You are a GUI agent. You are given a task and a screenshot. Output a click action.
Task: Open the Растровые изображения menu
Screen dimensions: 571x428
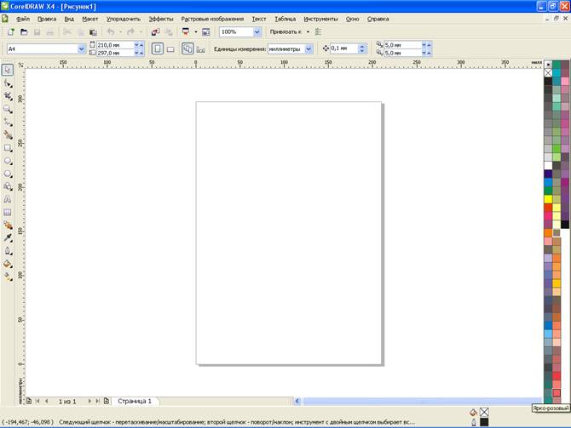pos(212,19)
